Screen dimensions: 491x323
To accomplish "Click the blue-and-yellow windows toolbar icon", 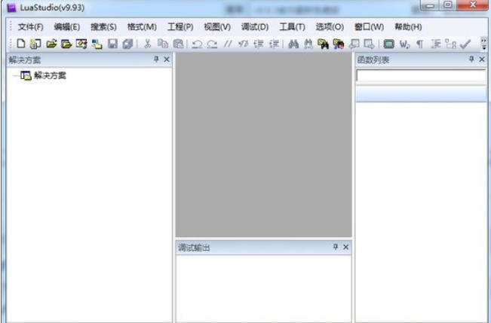I will point(97,44).
